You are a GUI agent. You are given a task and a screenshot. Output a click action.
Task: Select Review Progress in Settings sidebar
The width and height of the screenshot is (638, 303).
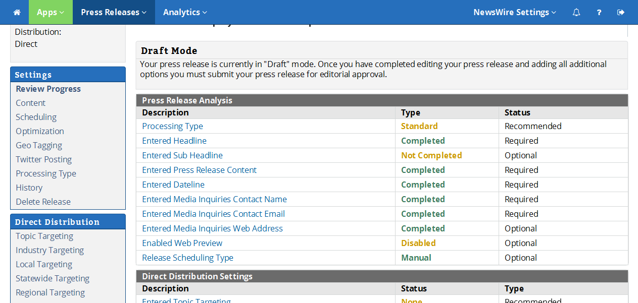[x=48, y=89]
